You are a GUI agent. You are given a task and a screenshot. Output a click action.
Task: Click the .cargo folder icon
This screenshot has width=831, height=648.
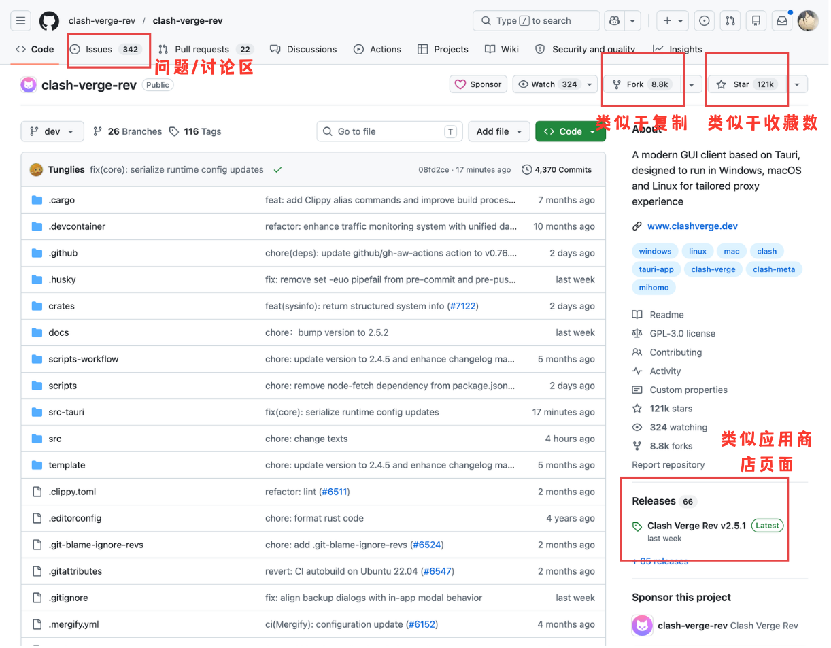coord(37,200)
